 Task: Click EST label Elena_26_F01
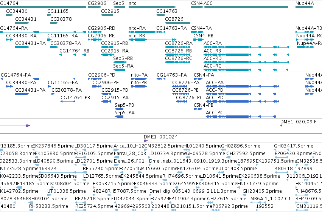tap(129, 161)
